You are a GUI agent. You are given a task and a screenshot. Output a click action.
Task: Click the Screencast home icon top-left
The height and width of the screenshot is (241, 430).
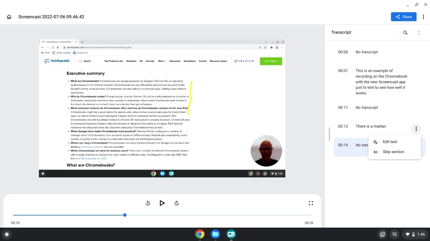(8, 16)
